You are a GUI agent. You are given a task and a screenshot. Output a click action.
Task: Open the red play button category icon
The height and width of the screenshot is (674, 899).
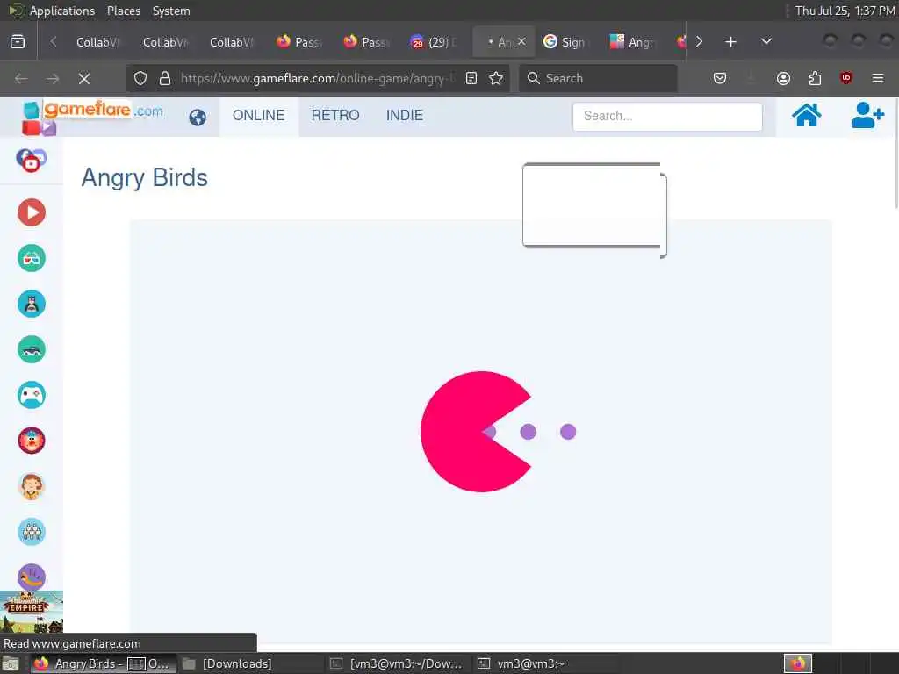tap(32, 212)
